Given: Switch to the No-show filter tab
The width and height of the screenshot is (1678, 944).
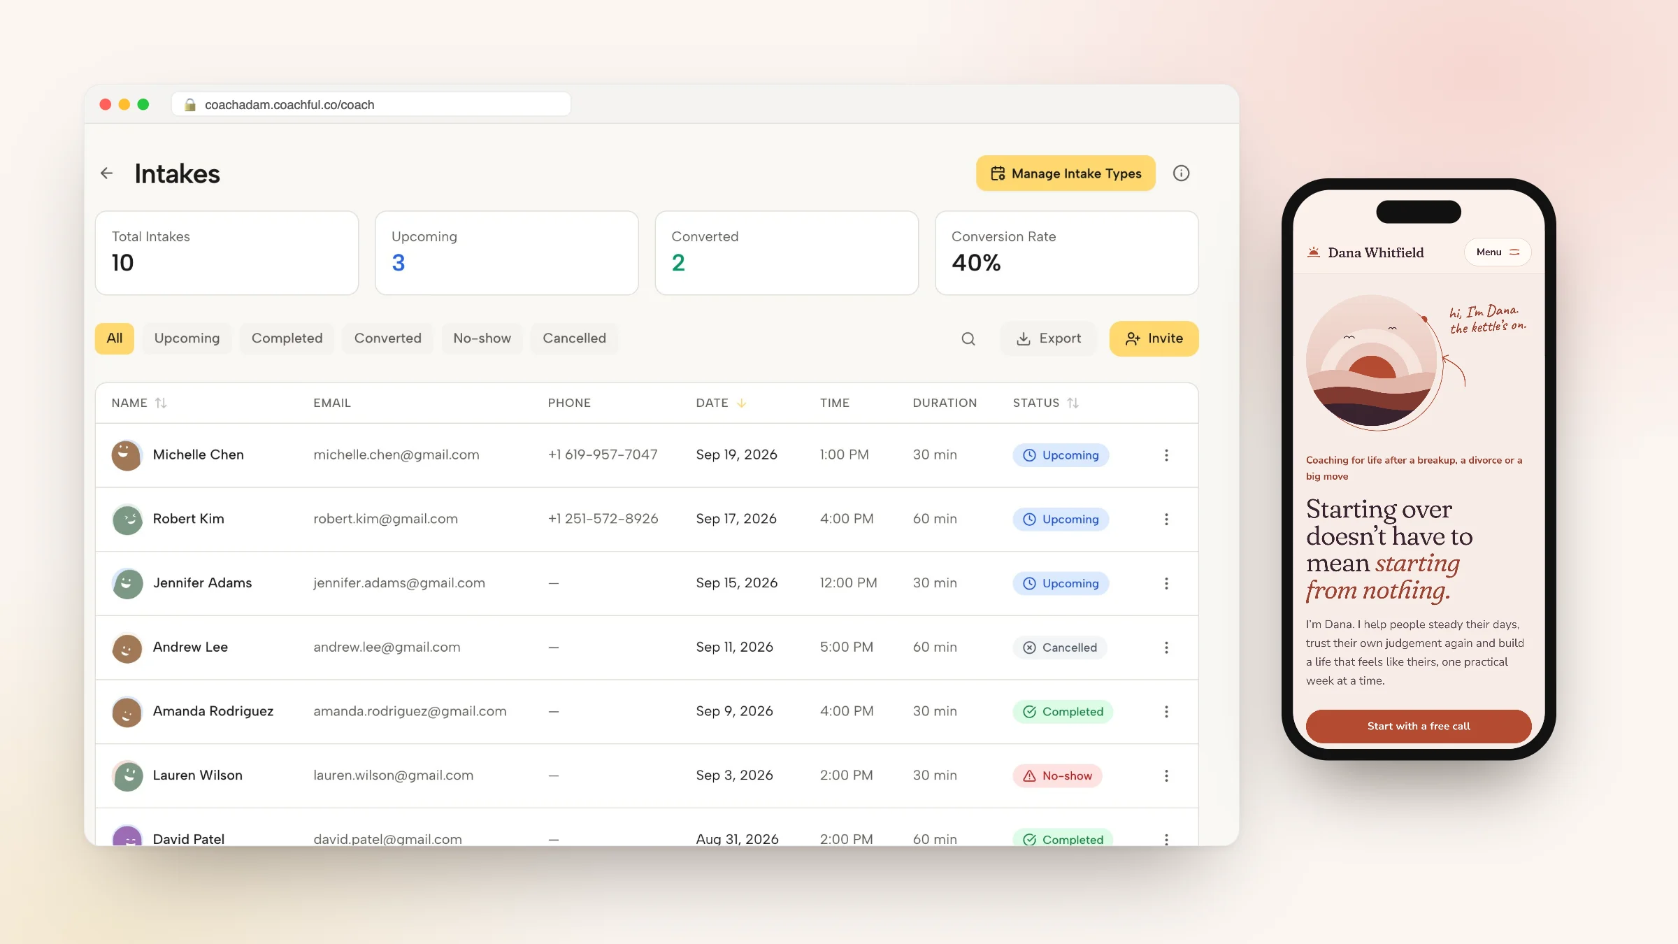Looking at the screenshot, I should click(x=482, y=338).
